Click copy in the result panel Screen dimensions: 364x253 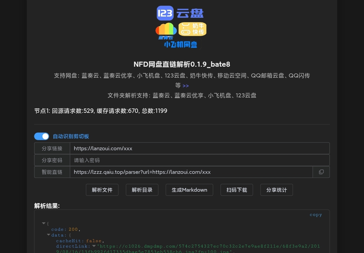tap(316, 215)
